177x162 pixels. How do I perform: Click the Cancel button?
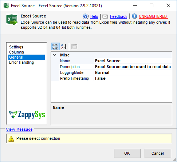coord(158,153)
